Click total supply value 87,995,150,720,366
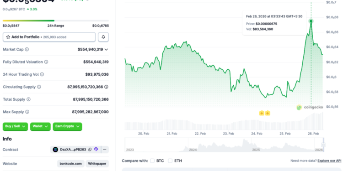343x171 pixels. coord(91,99)
